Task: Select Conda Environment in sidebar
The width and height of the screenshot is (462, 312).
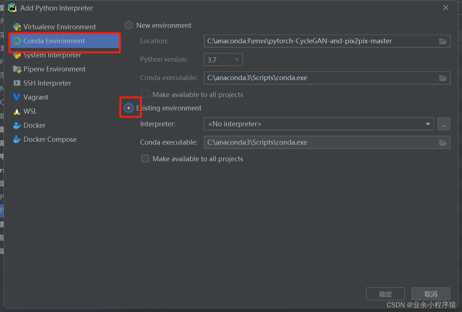Action: tap(65, 41)
